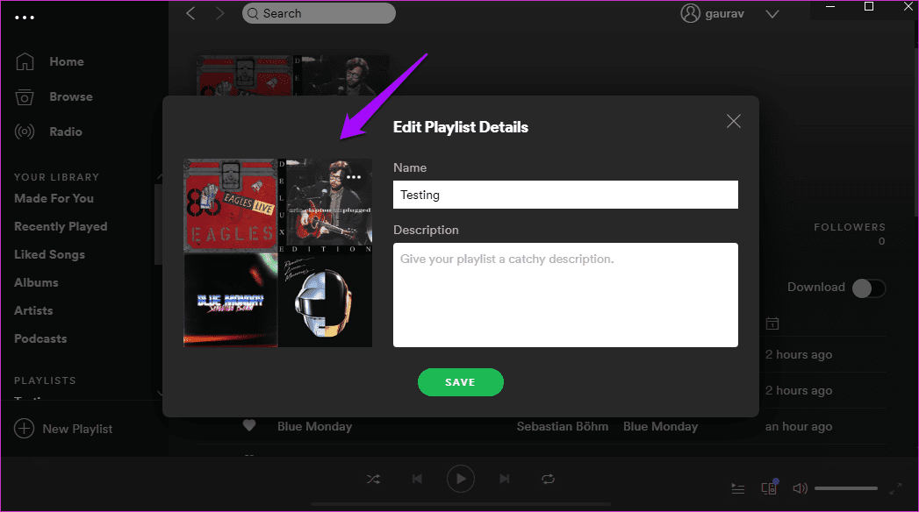Click the Eagles Live cover tile
Image resolution: width=919 pixels, height=512 pixels.
coord(231,205)
